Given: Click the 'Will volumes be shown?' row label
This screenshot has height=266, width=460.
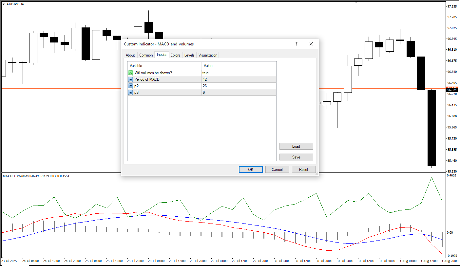Looking at the screenshot, I should (x=153, y=73).
